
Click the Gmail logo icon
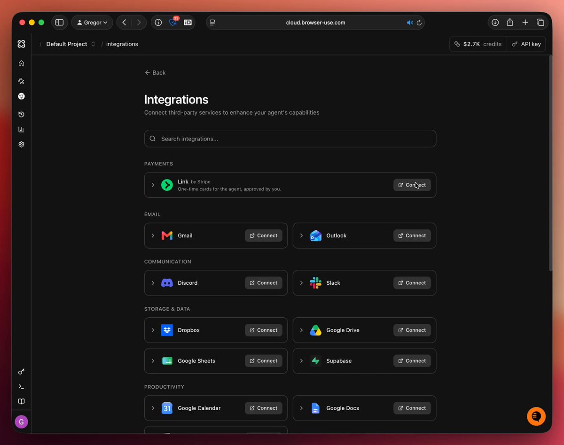pos(167,235)
